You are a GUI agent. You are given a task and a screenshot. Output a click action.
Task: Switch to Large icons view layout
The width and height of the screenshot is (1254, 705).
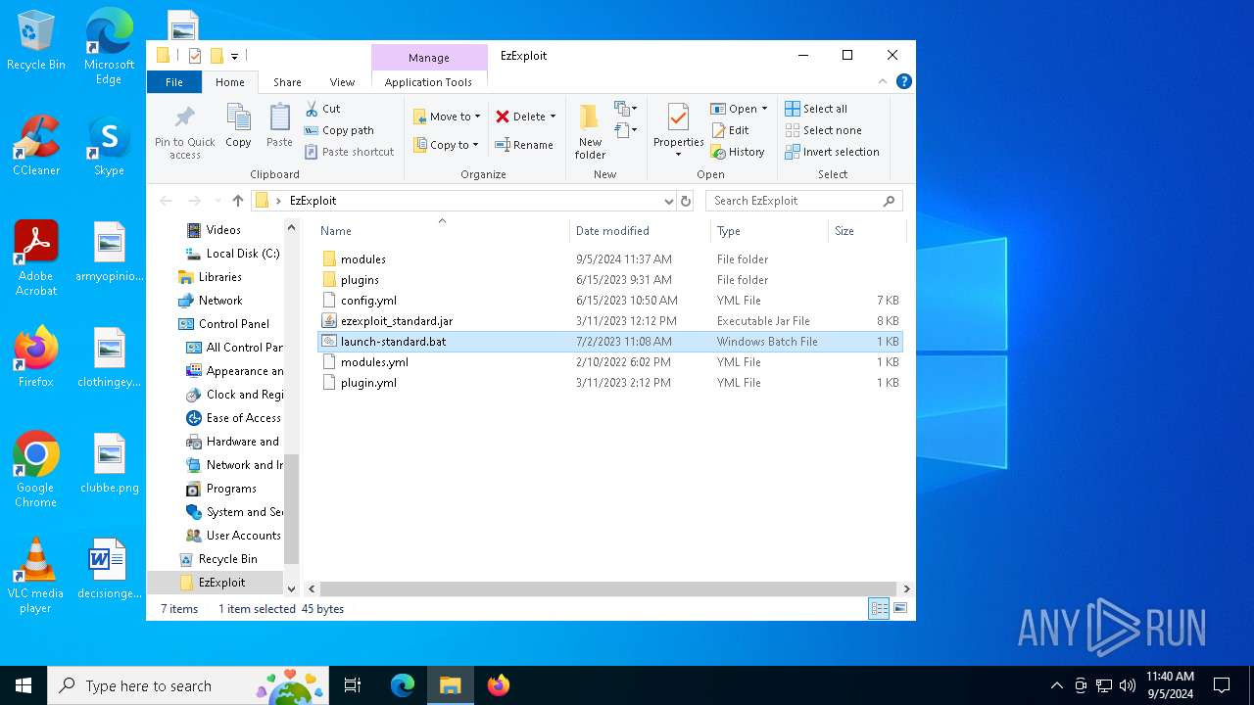click(900, 609)
